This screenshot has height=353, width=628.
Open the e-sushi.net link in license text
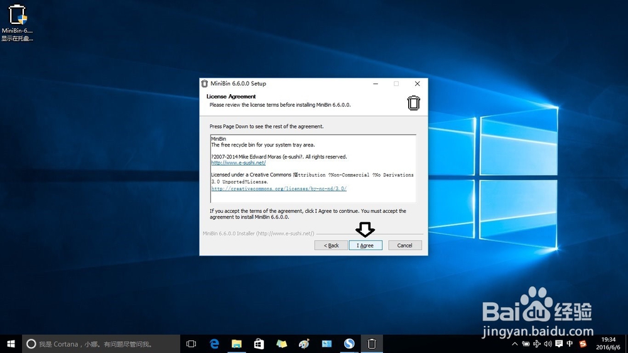click(x=238, y=163)
